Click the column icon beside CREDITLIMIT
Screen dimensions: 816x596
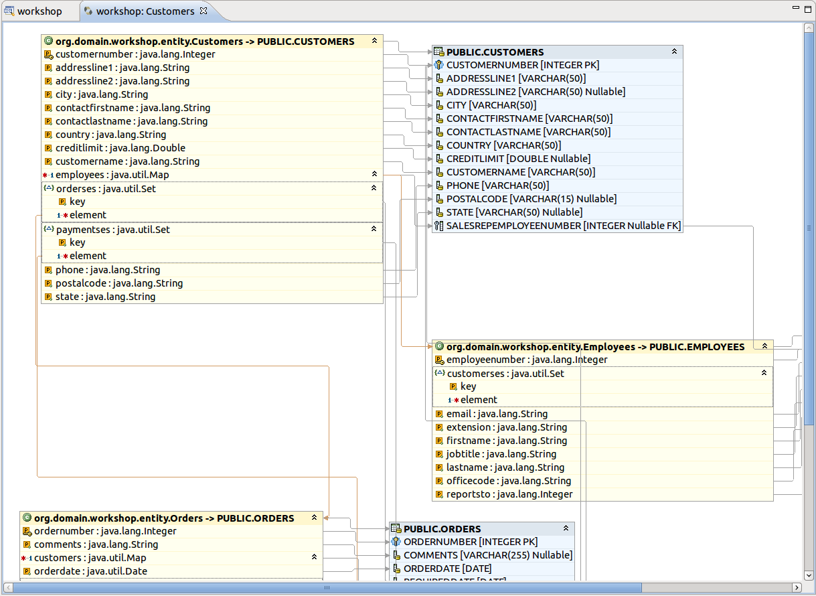(439, 159)
